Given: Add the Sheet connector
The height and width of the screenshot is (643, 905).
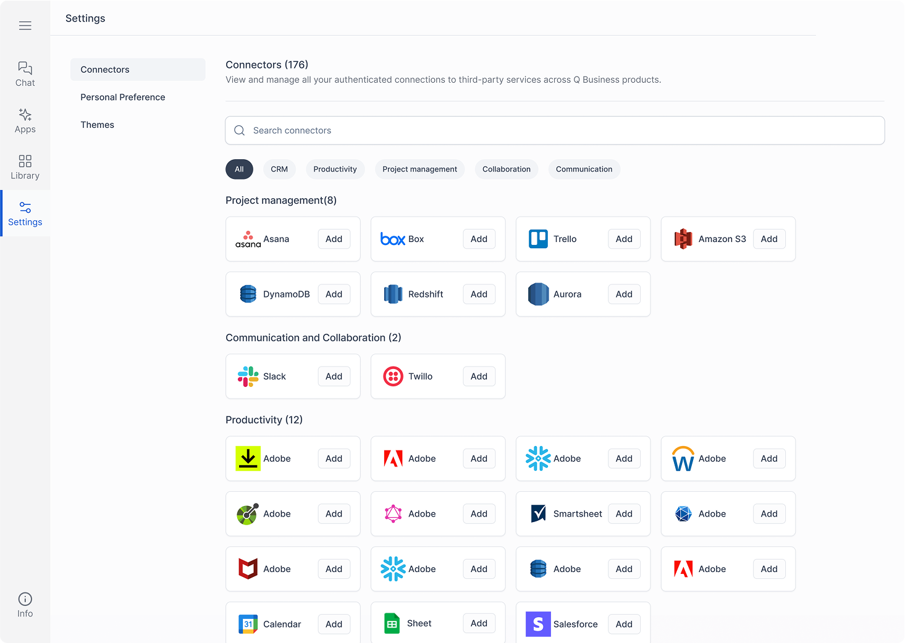Looking at the screenshot, I should coord(479,623).
